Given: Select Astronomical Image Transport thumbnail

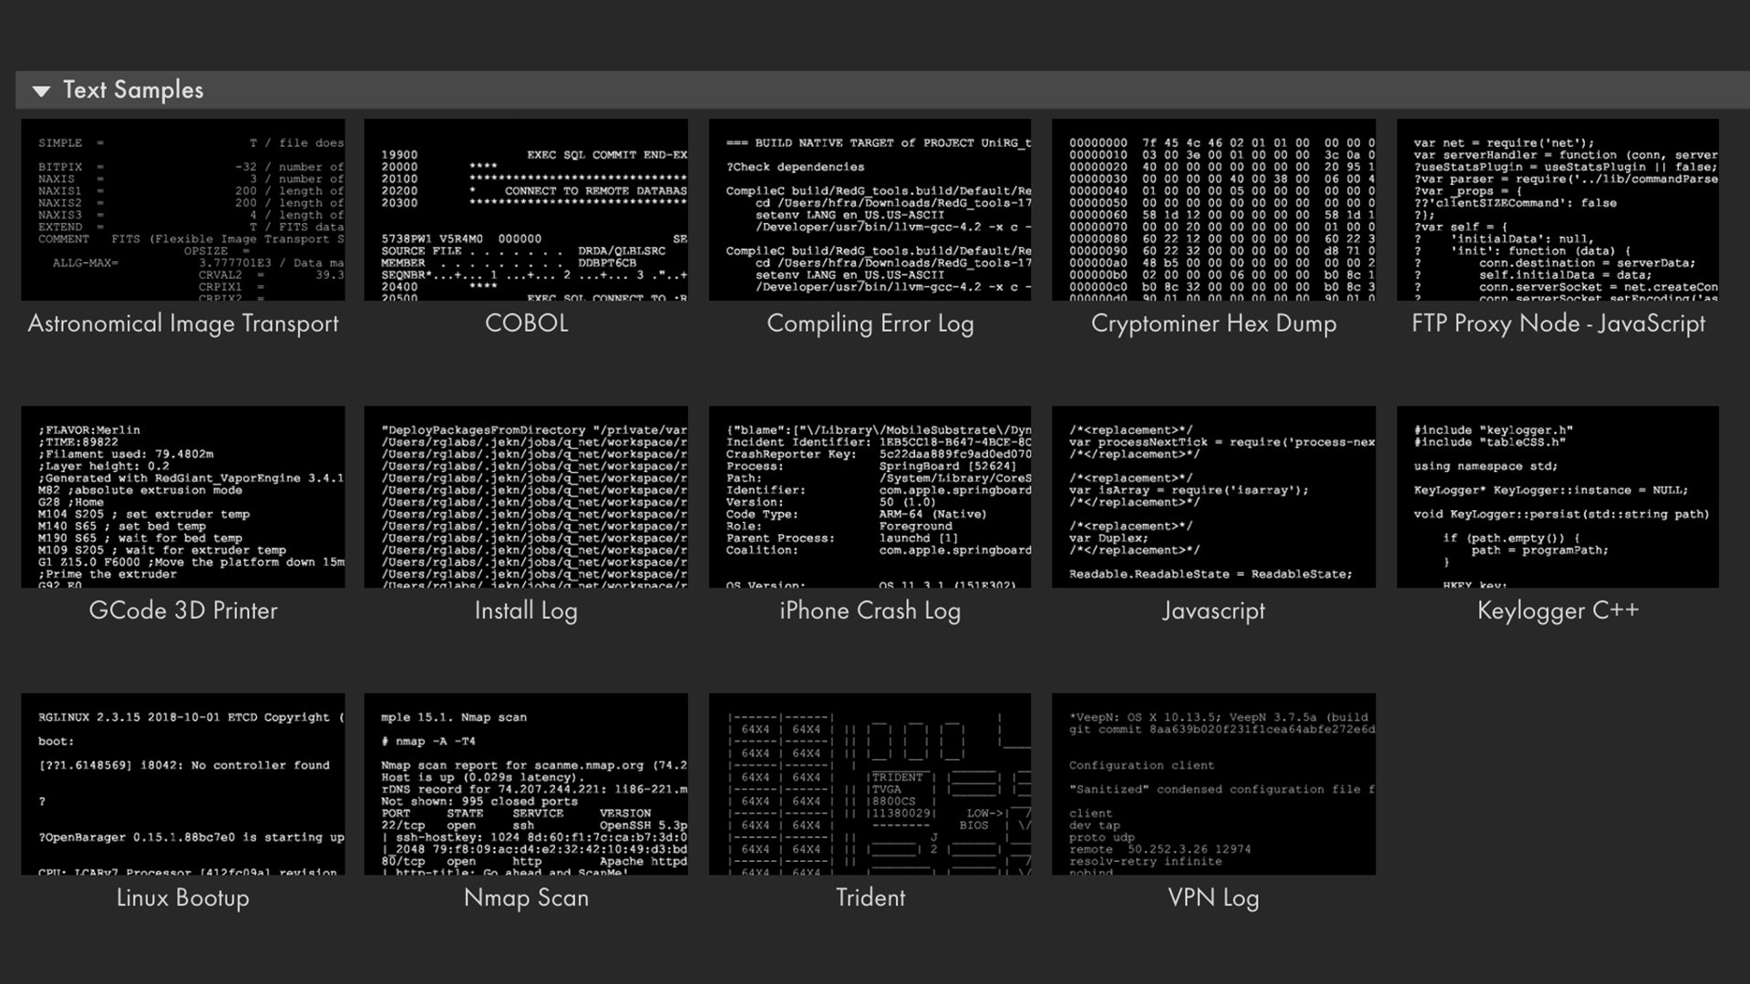Looking at the screenshot, I should click(182, 210).
